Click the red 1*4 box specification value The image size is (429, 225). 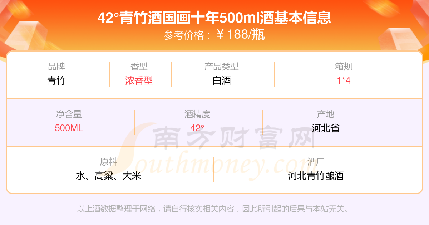[x=344, y=80]
